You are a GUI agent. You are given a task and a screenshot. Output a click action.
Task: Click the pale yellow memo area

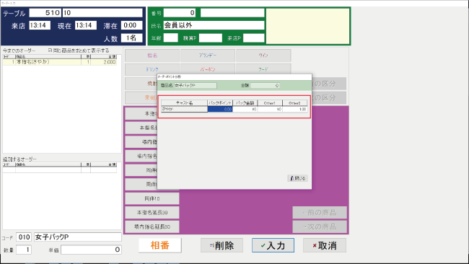pyautogui.click(x=308, y=26)
